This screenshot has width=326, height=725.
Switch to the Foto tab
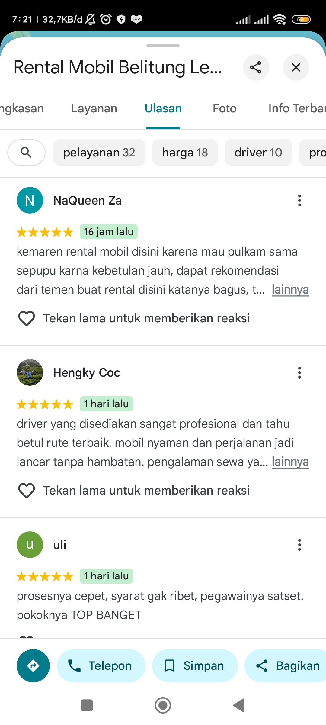coord(225,108)
